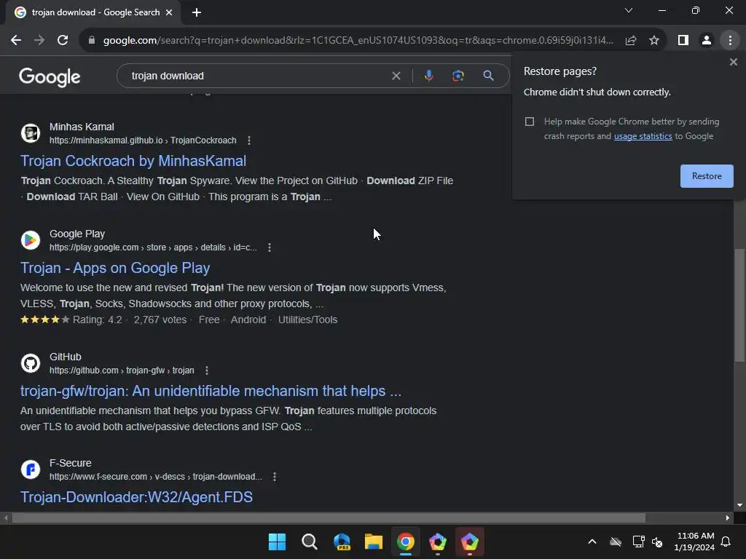The height and width of the screenshot is (559, 746).
Task: Close the trojan download tab
Action: click(169, 12)
